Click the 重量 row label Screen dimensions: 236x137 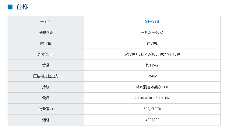pos(46,65)
